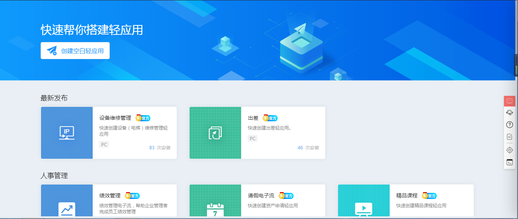Click the 官方 badge next to 请假电子流

(x=286, y=196)
